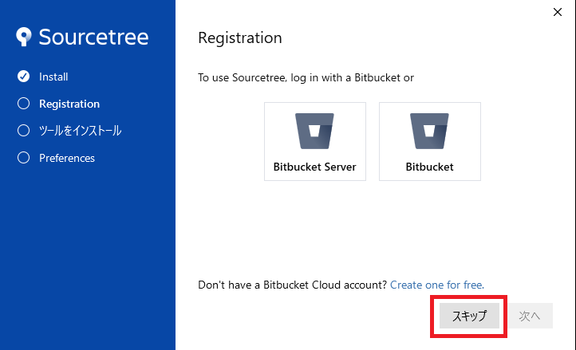Viewport: 576px width, 350px height.
Task: Click the 'To use Sourcetree, log in' text
Action: pyautogui.click(x=306, y=78)
